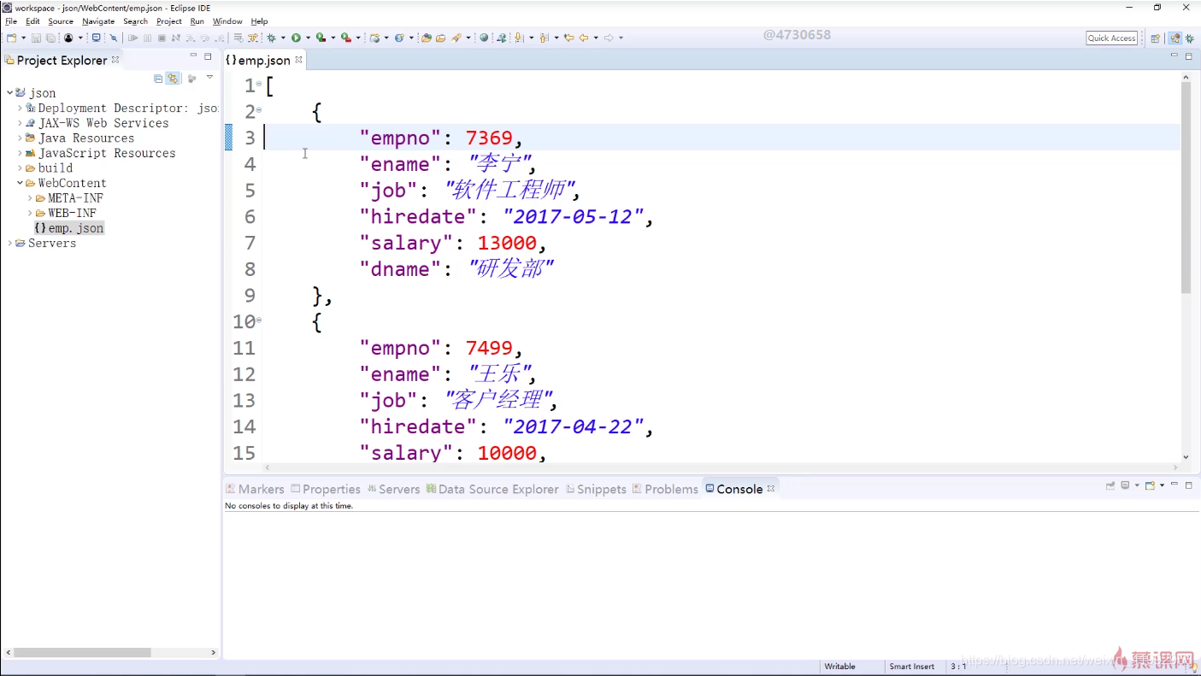Screen dimensions: 1201x676
Task: Close the emp.json editor tab
Action: point(298,60)
